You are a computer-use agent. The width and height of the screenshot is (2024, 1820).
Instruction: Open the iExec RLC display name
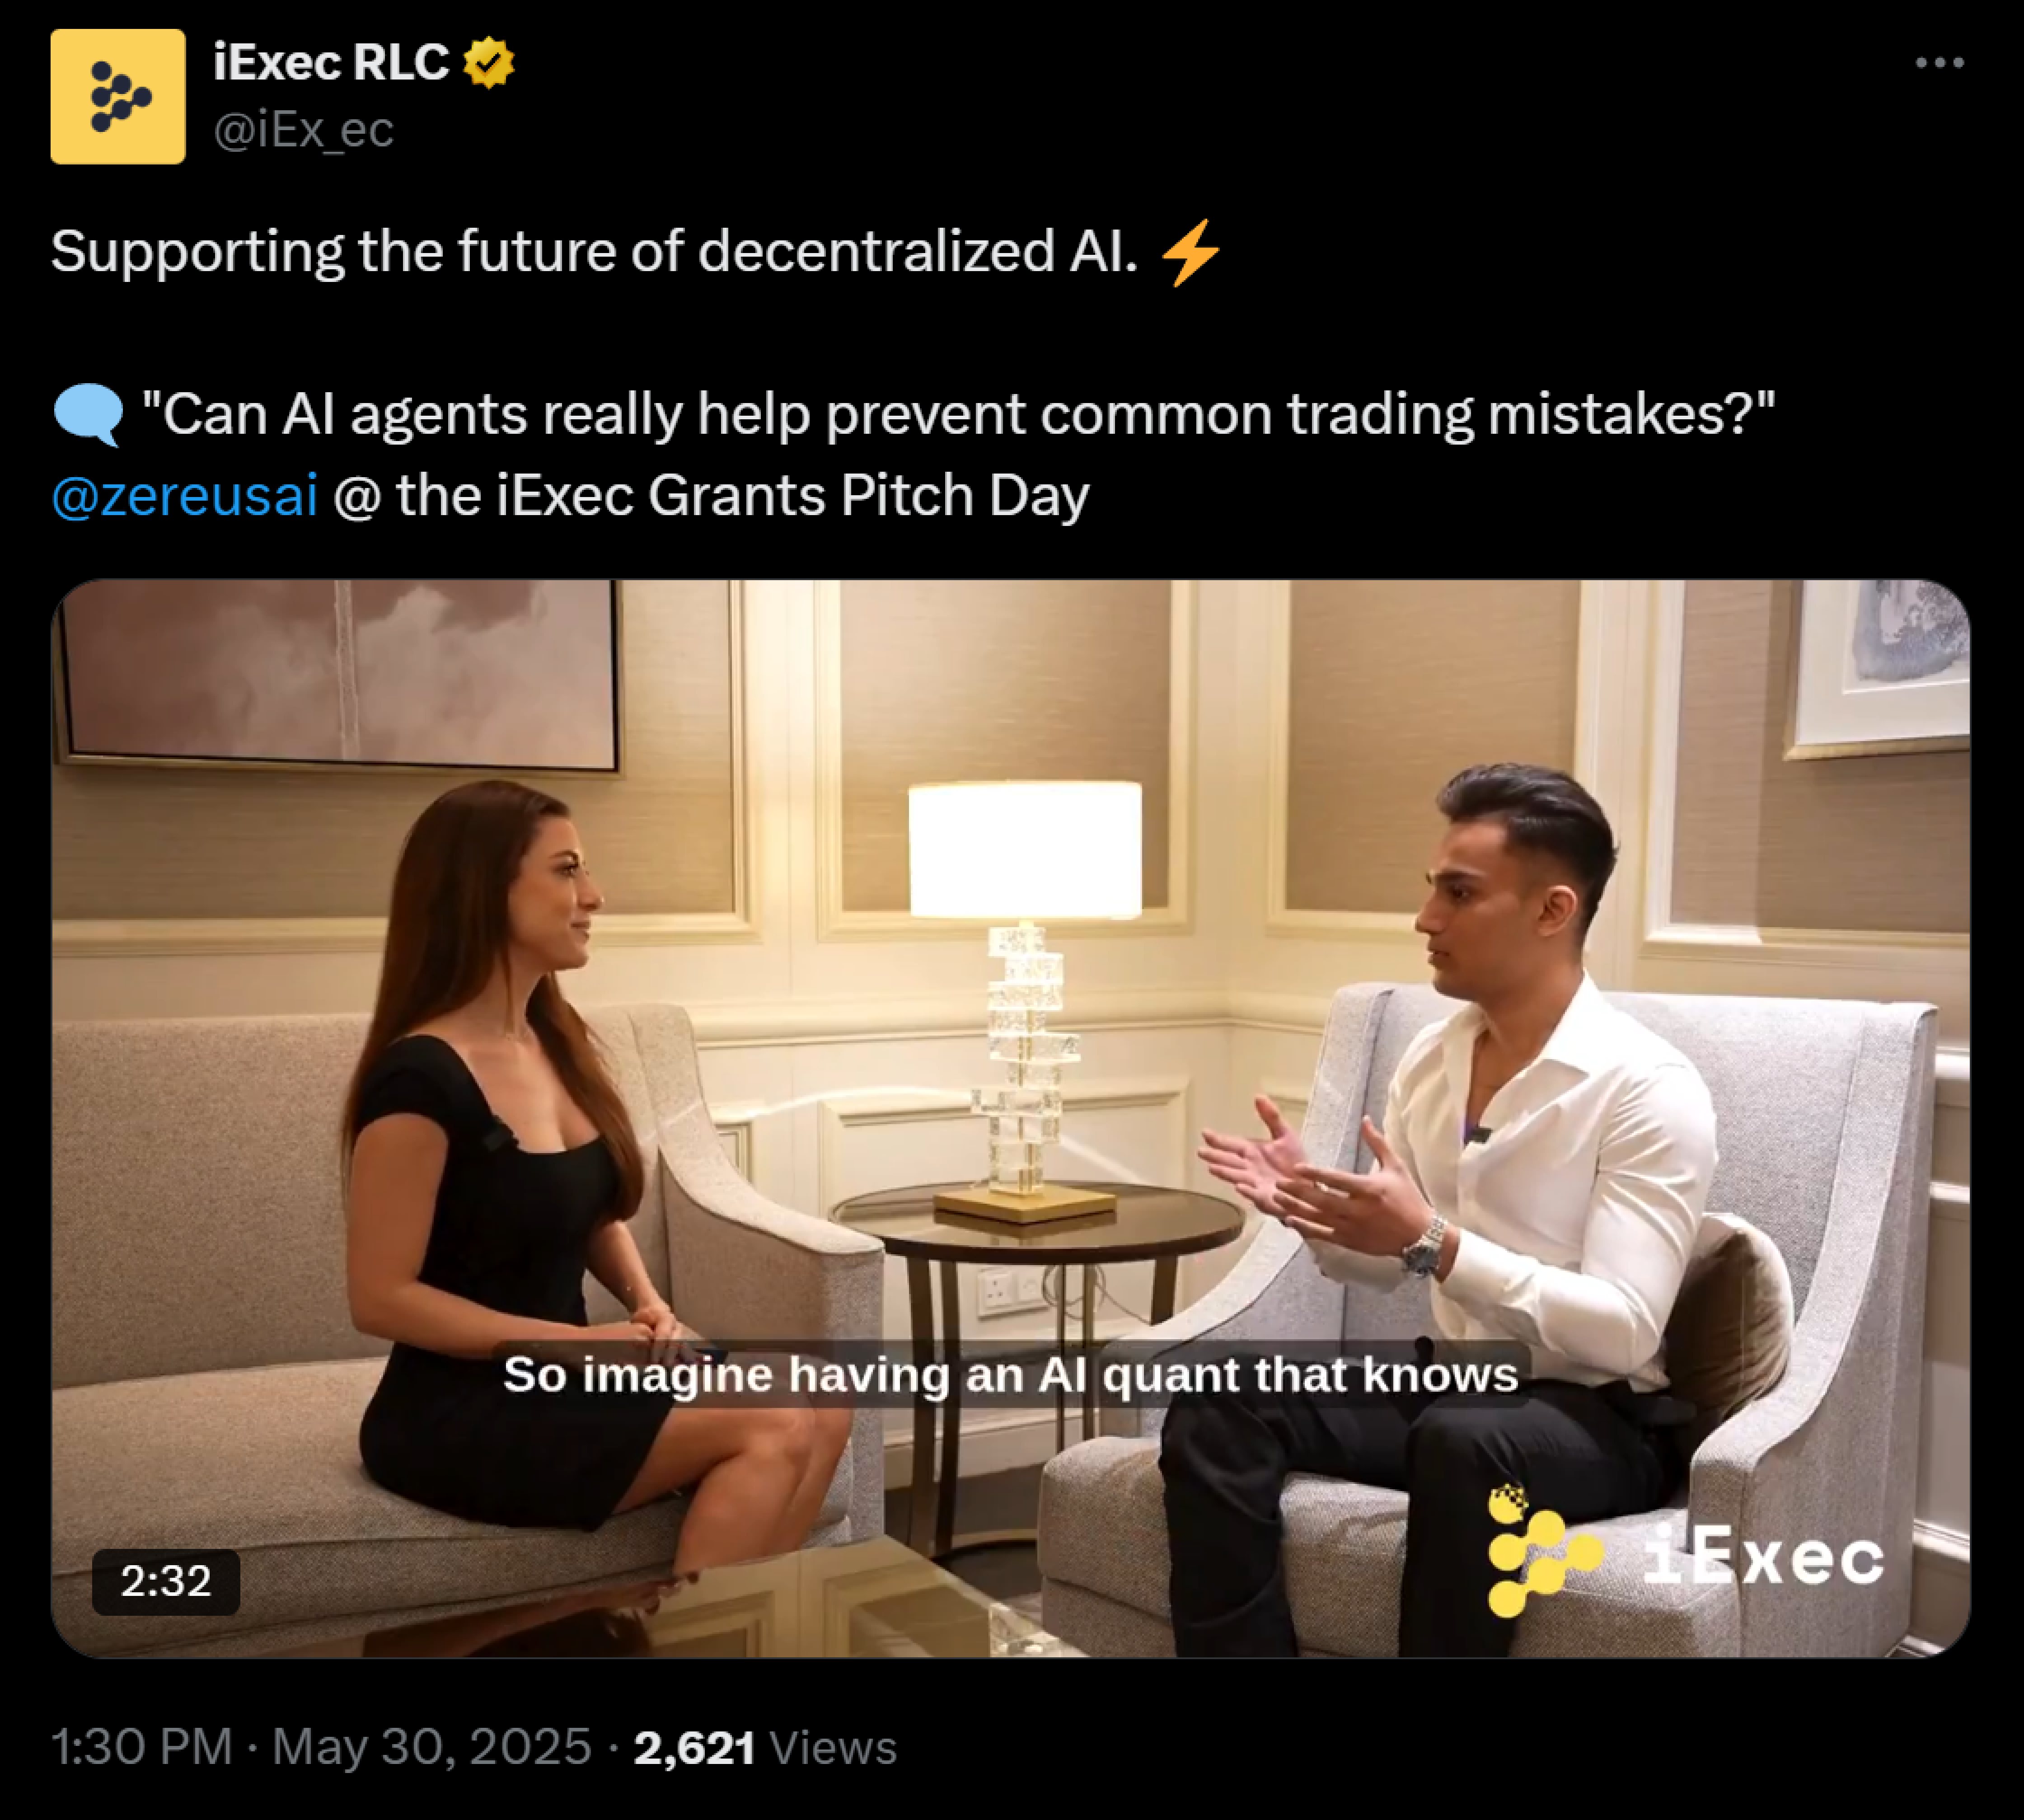pyautogui.click(x=331, y=63)
